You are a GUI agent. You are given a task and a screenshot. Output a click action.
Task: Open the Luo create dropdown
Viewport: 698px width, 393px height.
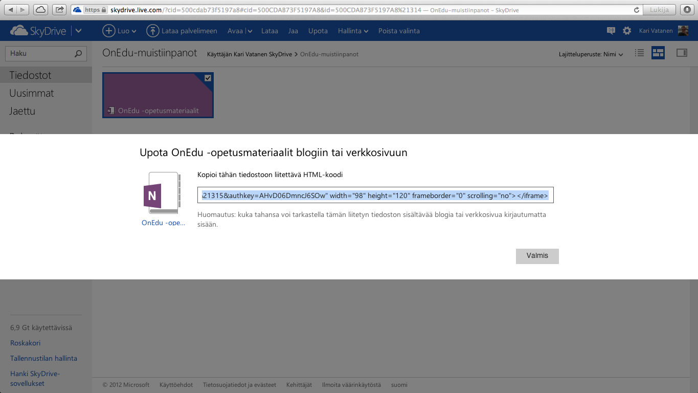[120, 31]
